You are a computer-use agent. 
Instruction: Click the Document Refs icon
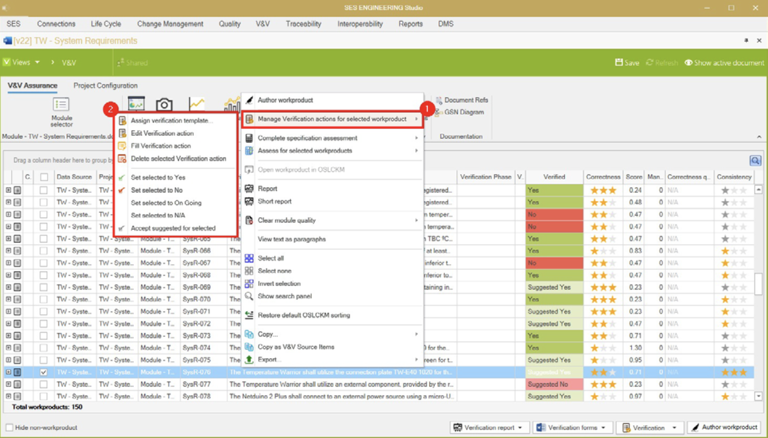tap(439, 100)
